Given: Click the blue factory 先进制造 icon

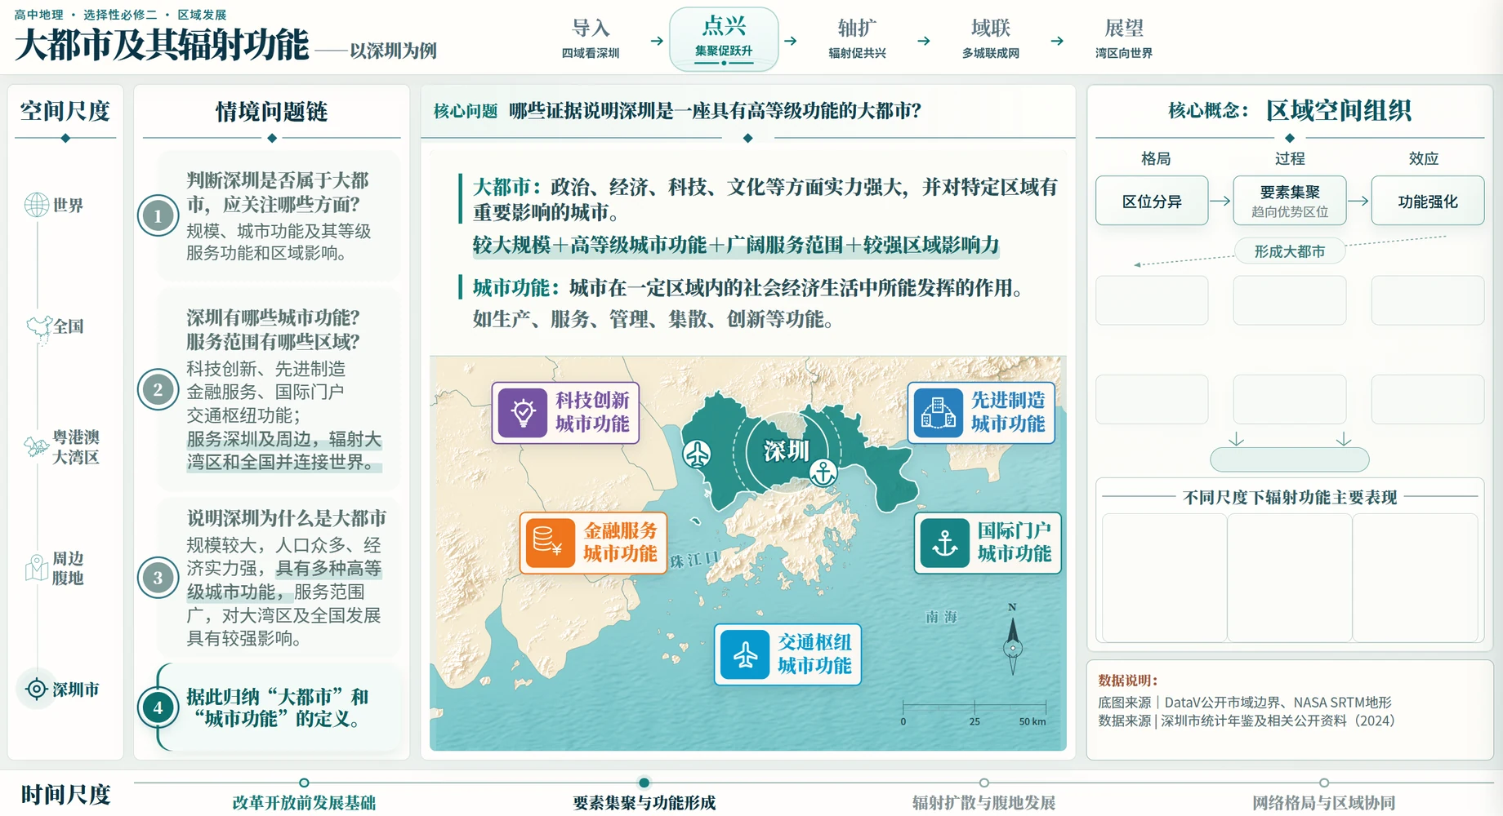Looking at the screenshot, I should pyautogui.click(x=939, y=413).
